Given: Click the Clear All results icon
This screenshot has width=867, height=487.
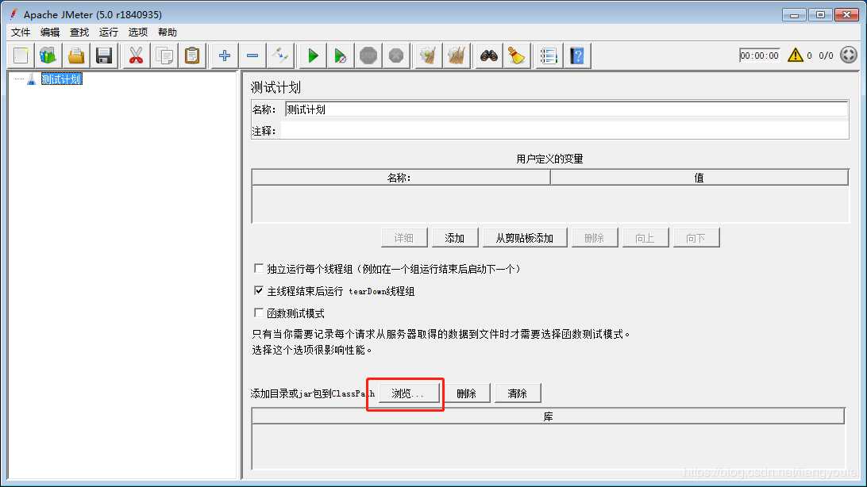Looking at the screenshot, I should click(x=457, y=56).
